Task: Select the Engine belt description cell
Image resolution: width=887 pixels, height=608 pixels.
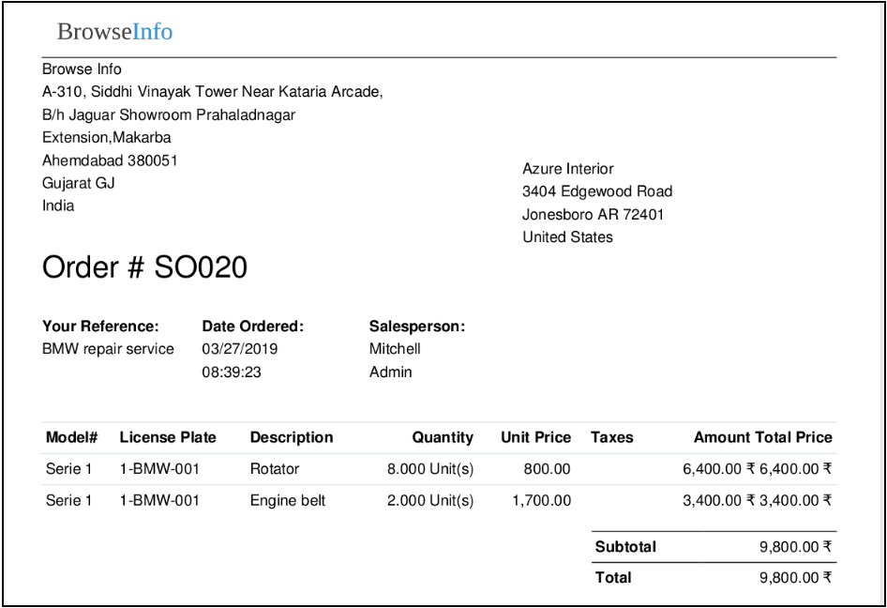Action: (x=288, y=501)
